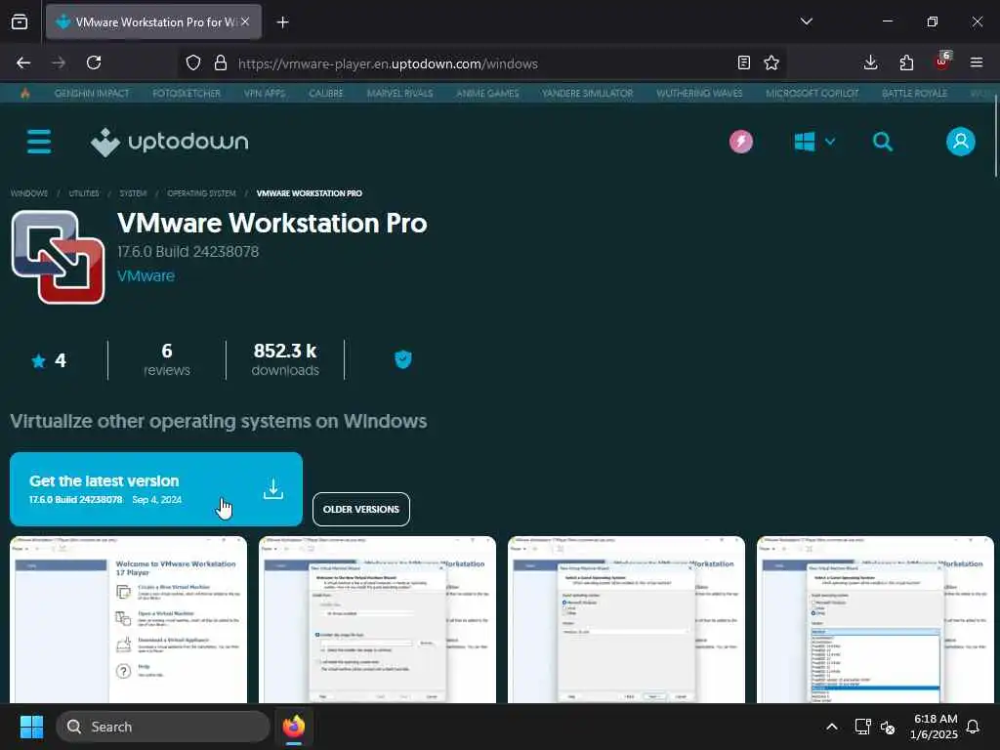Select the Windows platform icon

pos(805,142)
